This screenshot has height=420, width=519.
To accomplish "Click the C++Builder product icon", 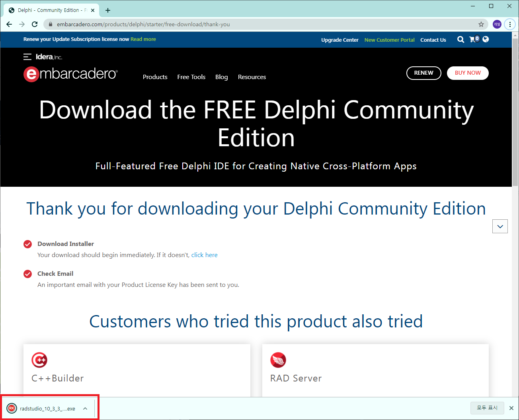I will 39,360.
